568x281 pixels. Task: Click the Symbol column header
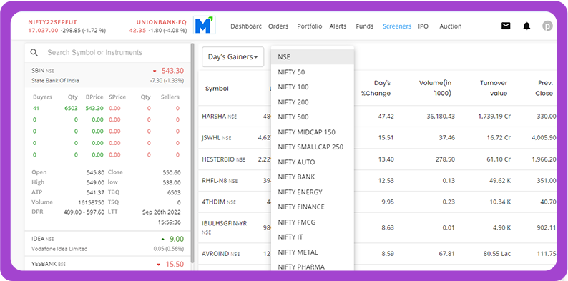217,89
